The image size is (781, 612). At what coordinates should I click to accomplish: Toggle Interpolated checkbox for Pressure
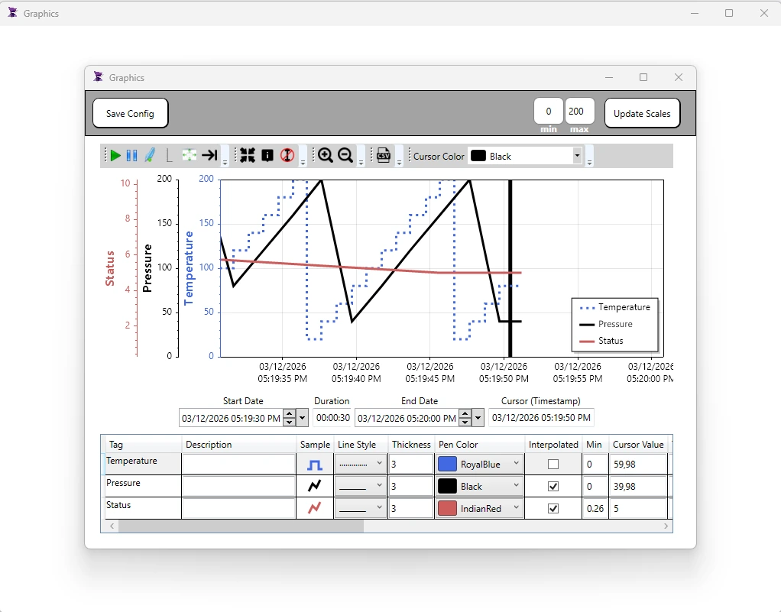click(x=553, y=486)
